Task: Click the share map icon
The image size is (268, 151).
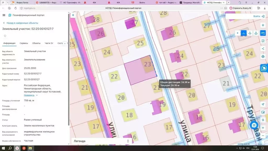Action: click(x=263, y=49)
